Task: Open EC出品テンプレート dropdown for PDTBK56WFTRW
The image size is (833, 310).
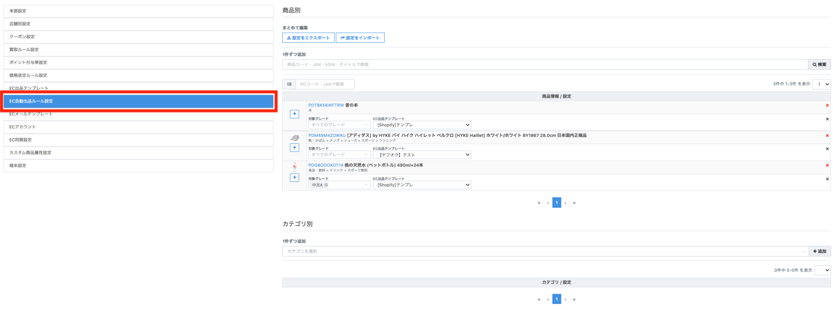Action: click(422, 125)
